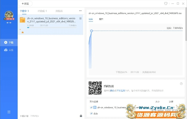The width and height of the screenshot is (187, 119).
Task: Toggle the 全选 select-all checkbox
Action: pyautogui.click(x=91, y=113)
